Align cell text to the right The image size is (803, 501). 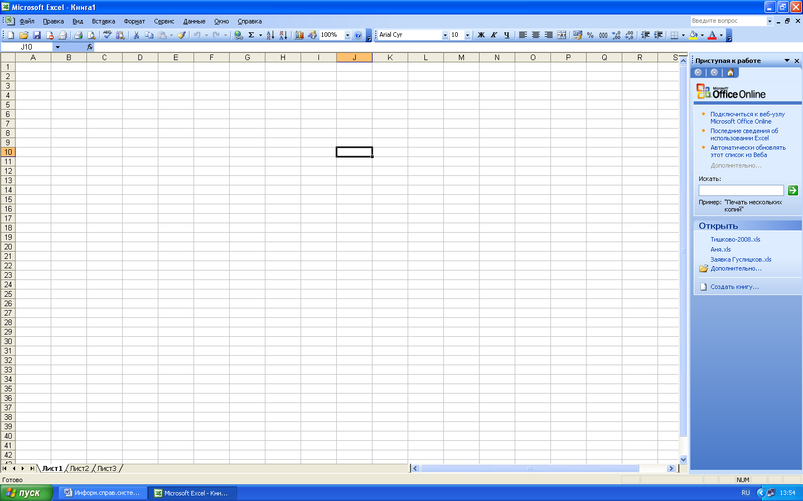(x=549, y=35)
